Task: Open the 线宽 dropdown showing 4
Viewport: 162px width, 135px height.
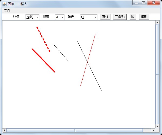Action: click(60, 17)
